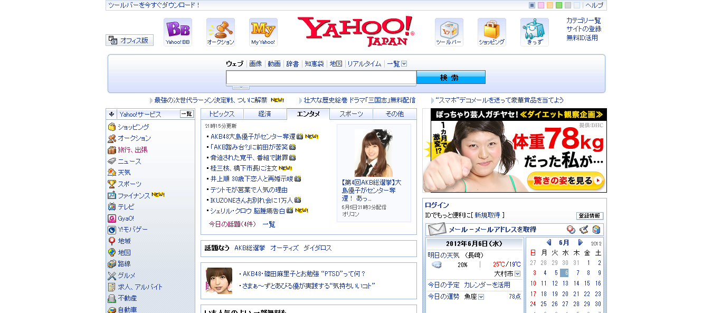Click the 体重78kg diet banner ad

click(x=515, y=150)
